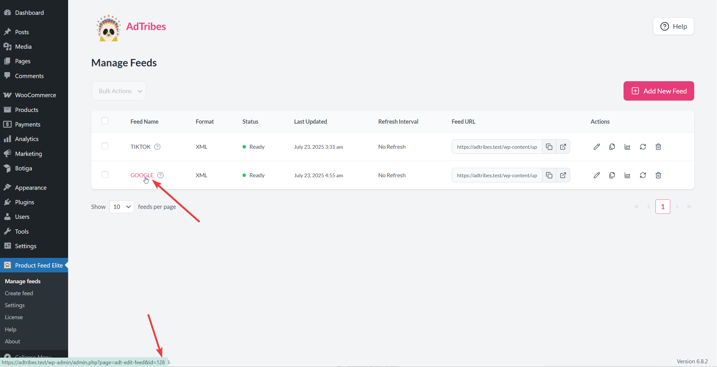
Task: Open the GOOGLE feed name link
Action: tap(142, 175)
